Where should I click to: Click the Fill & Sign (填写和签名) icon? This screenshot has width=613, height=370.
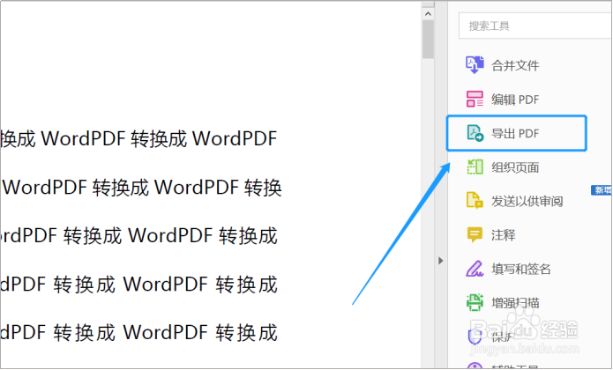[x=475, y=269]
